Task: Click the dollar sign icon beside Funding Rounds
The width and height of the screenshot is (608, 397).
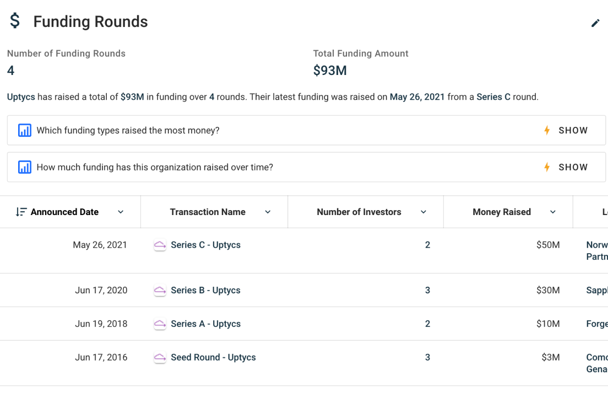Action: pos(15,20)
